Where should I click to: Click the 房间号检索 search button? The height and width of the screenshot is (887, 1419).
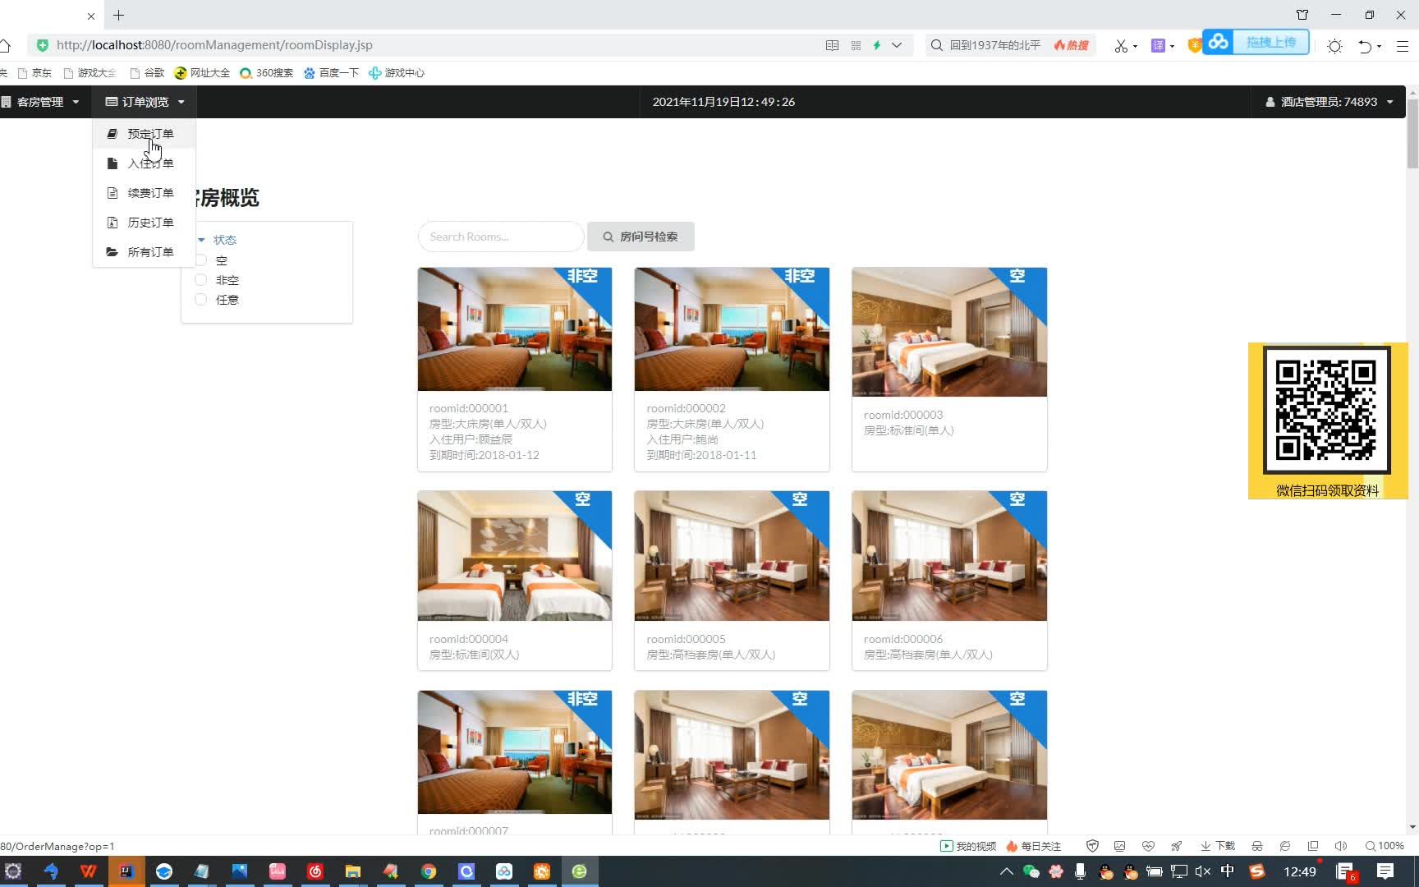641,237
